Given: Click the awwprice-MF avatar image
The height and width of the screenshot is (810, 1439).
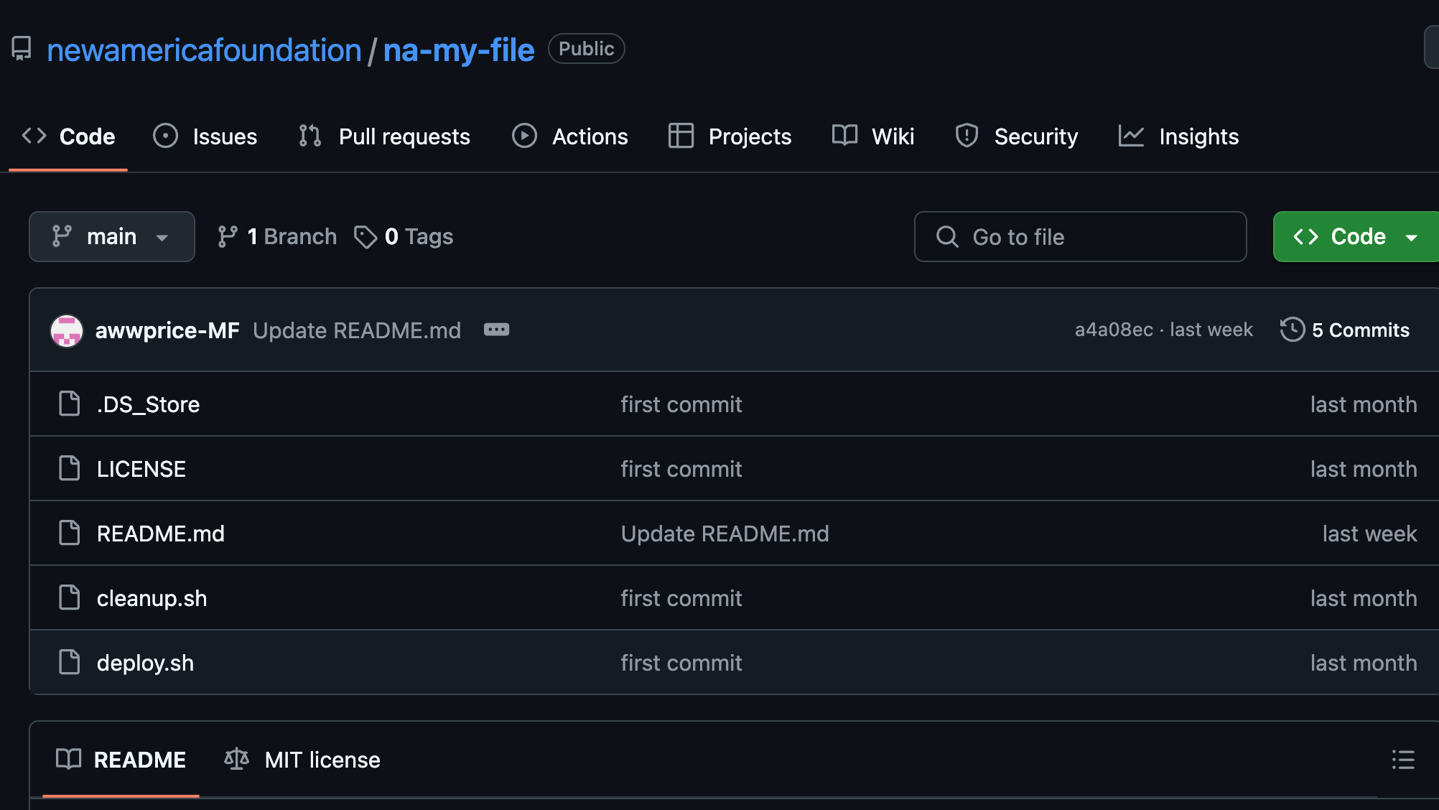Looking at the screenshot, I should [67, 330].
